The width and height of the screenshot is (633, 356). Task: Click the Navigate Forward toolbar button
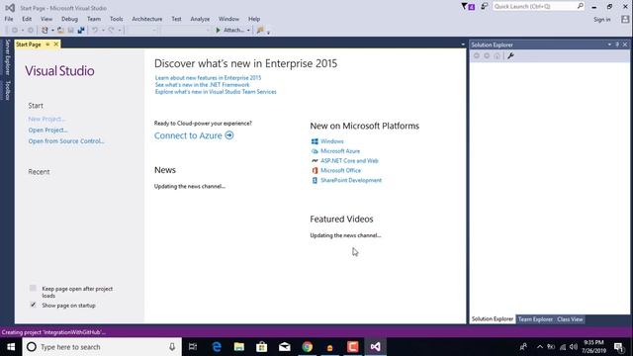click(x=31, y=30)
